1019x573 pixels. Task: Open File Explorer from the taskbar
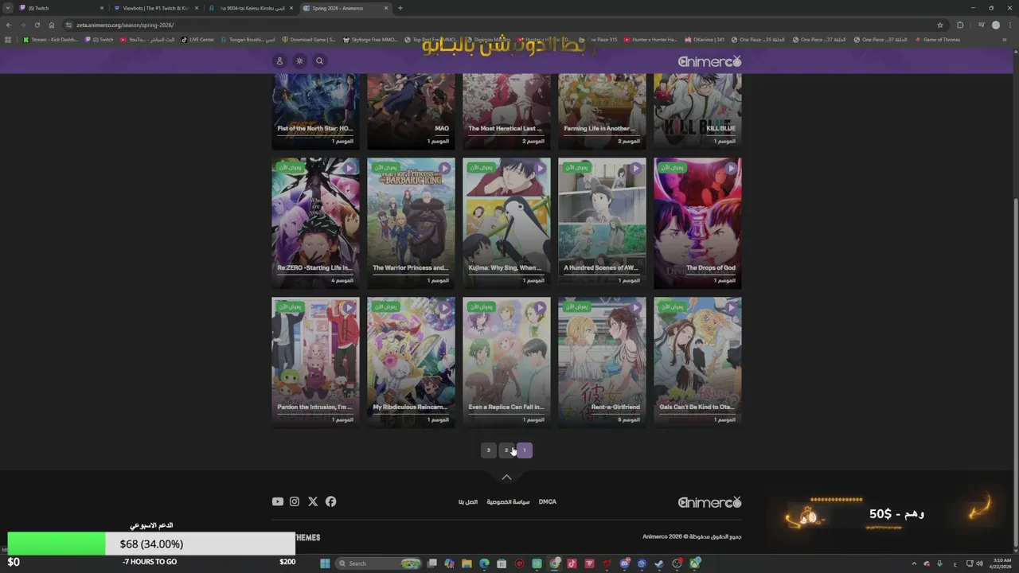[x=467, y=563]
